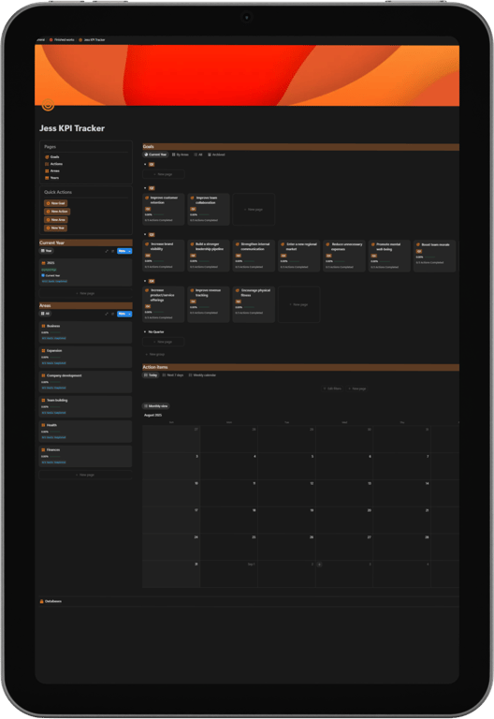Click the lock icon beside Databases

(x=42, y=601)
